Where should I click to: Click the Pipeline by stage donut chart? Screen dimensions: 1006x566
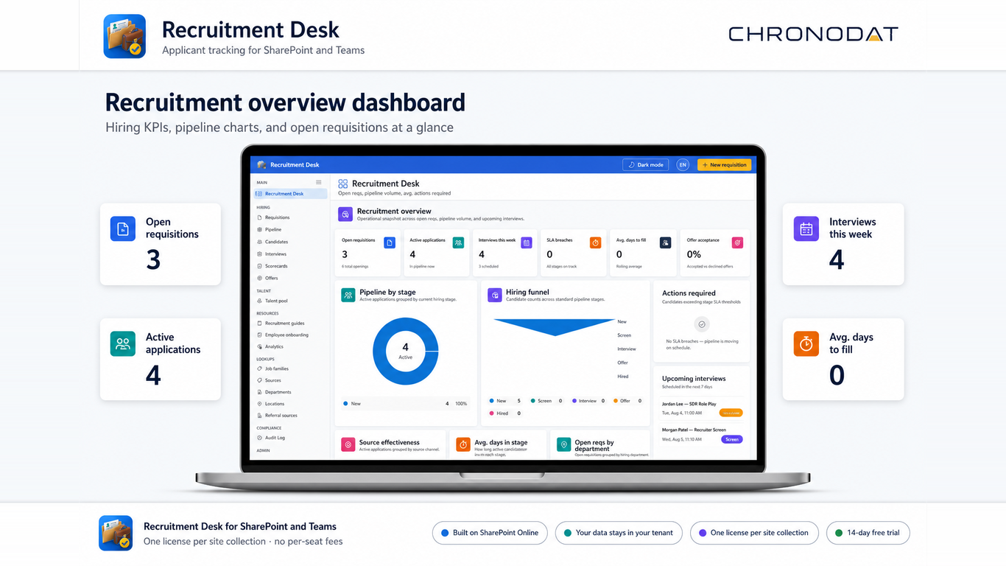[x=406, y=352]
